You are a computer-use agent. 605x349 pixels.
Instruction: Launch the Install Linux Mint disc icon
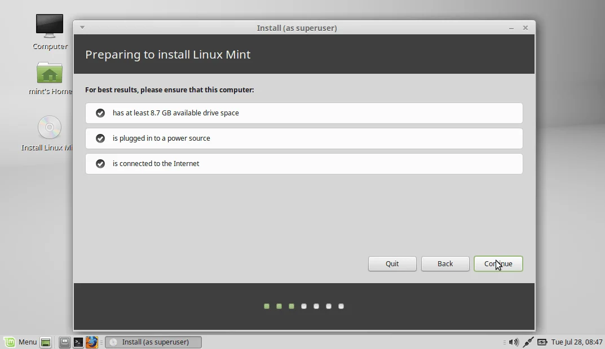point(50,127)
